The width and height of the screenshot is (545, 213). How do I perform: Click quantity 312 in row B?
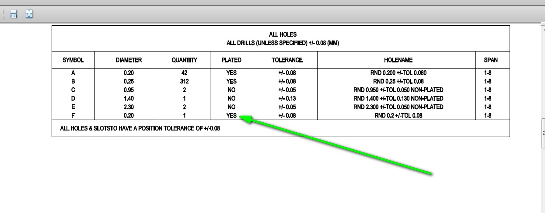[x=184, y=81]
